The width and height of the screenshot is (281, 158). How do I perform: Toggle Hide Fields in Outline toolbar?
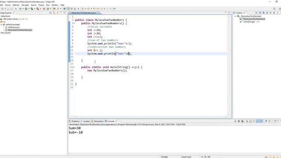click(x=263, y=13)
